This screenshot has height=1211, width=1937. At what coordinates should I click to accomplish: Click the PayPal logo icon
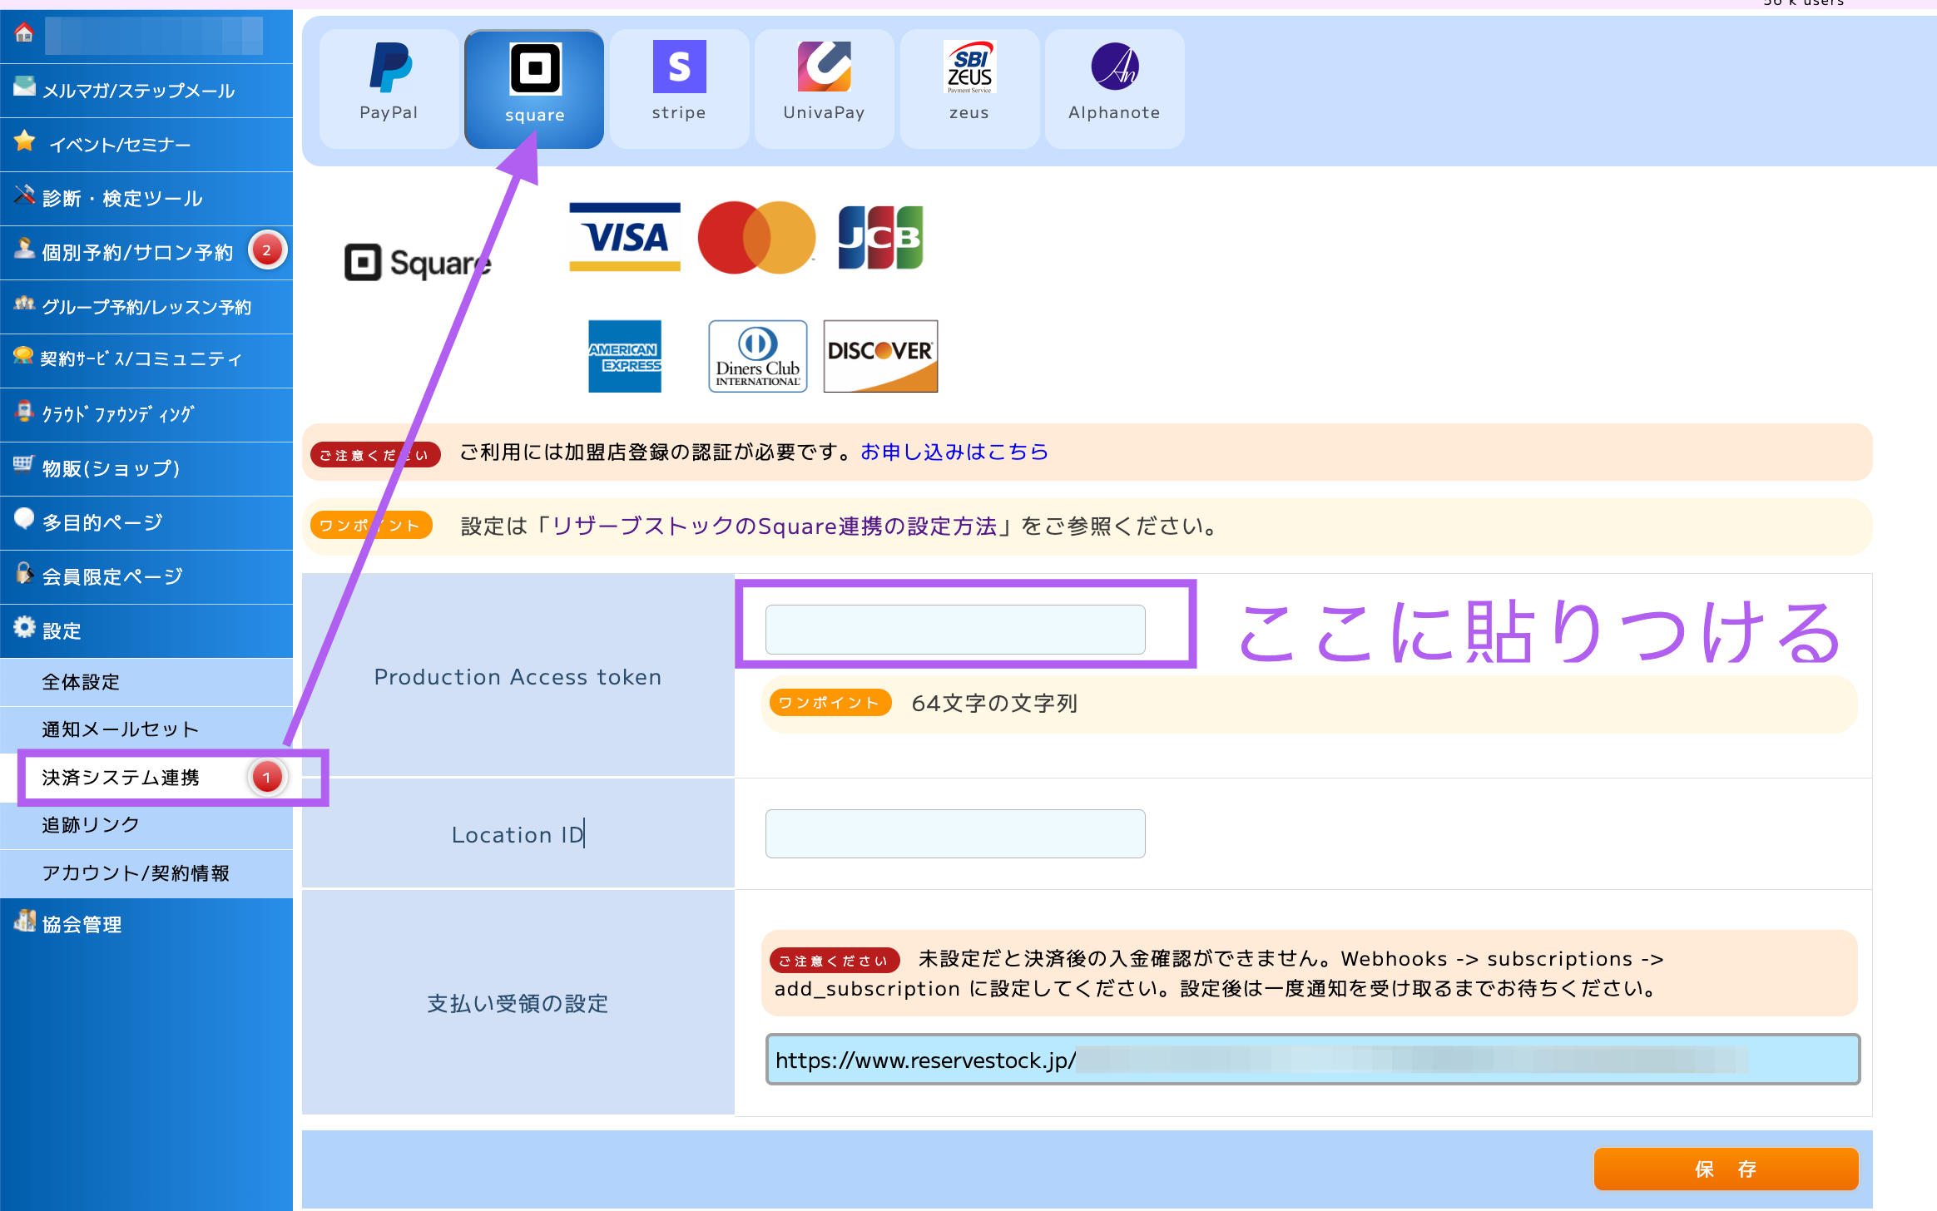pyautogui.click(x=389, y=67)
